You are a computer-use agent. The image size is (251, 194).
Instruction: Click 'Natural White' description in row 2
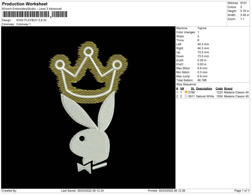[x=205, y=97]
